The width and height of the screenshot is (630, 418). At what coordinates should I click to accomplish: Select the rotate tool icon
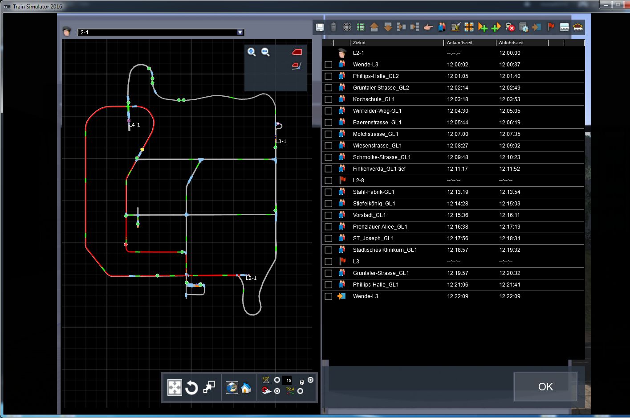tap(191, 388)
